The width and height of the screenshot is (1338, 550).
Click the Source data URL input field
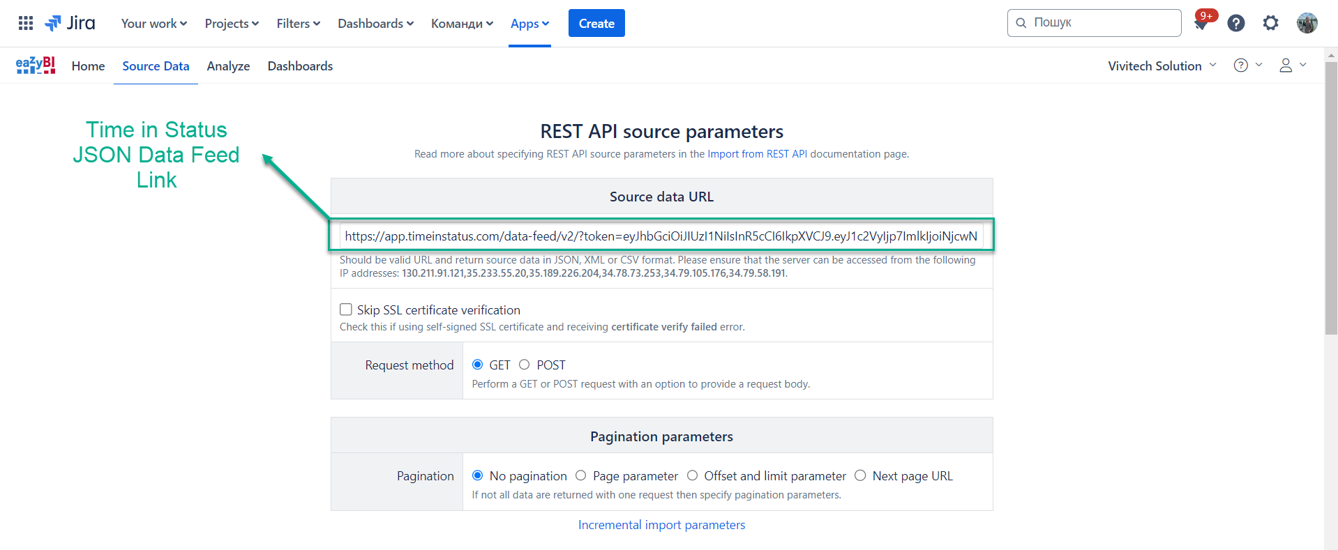click(x=661, y=236)
